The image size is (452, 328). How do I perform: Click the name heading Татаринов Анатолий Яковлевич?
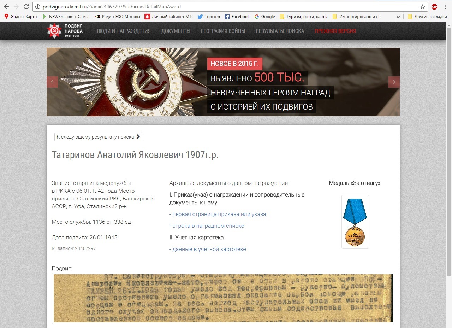[x=135, y=155]
